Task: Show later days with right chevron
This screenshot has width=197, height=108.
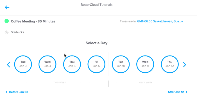Action: pyautogui.click(x=184, y=65)
